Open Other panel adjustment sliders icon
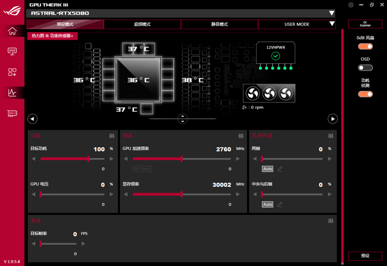Image resolution: width=387 pixels, height=266 pixels. tap(331, 221)
